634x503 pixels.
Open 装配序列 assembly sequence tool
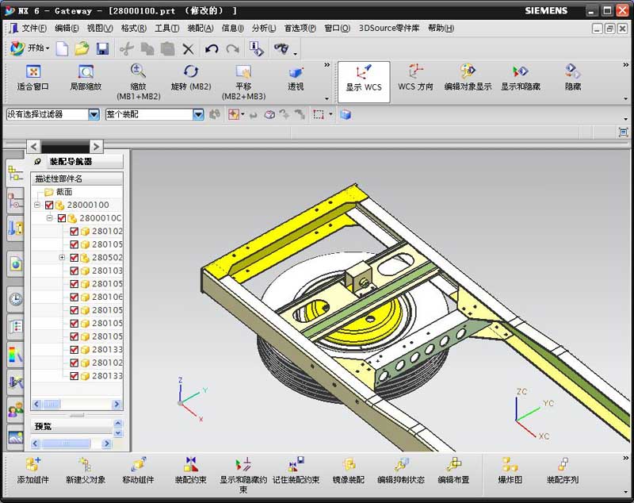(563, 465)
